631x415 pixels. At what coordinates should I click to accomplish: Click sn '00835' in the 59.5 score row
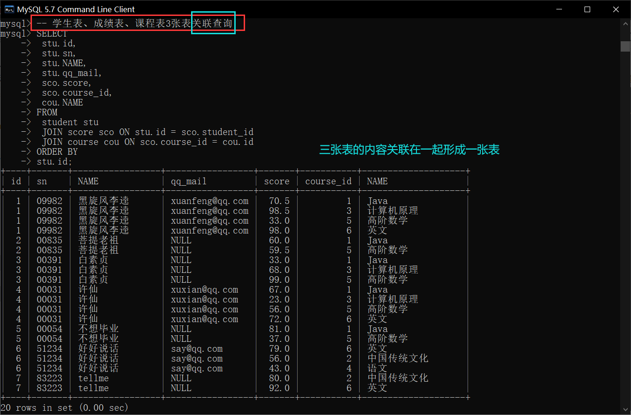point(49,250)
